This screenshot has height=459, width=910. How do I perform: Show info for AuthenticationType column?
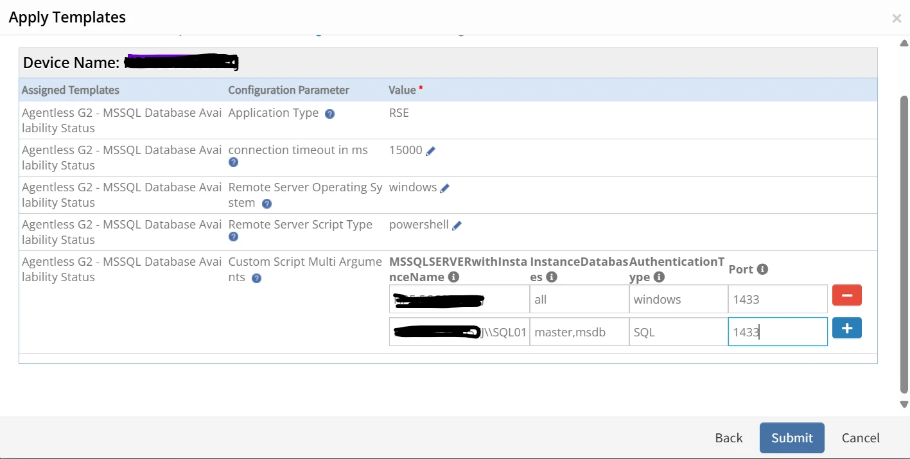(659, 277)
